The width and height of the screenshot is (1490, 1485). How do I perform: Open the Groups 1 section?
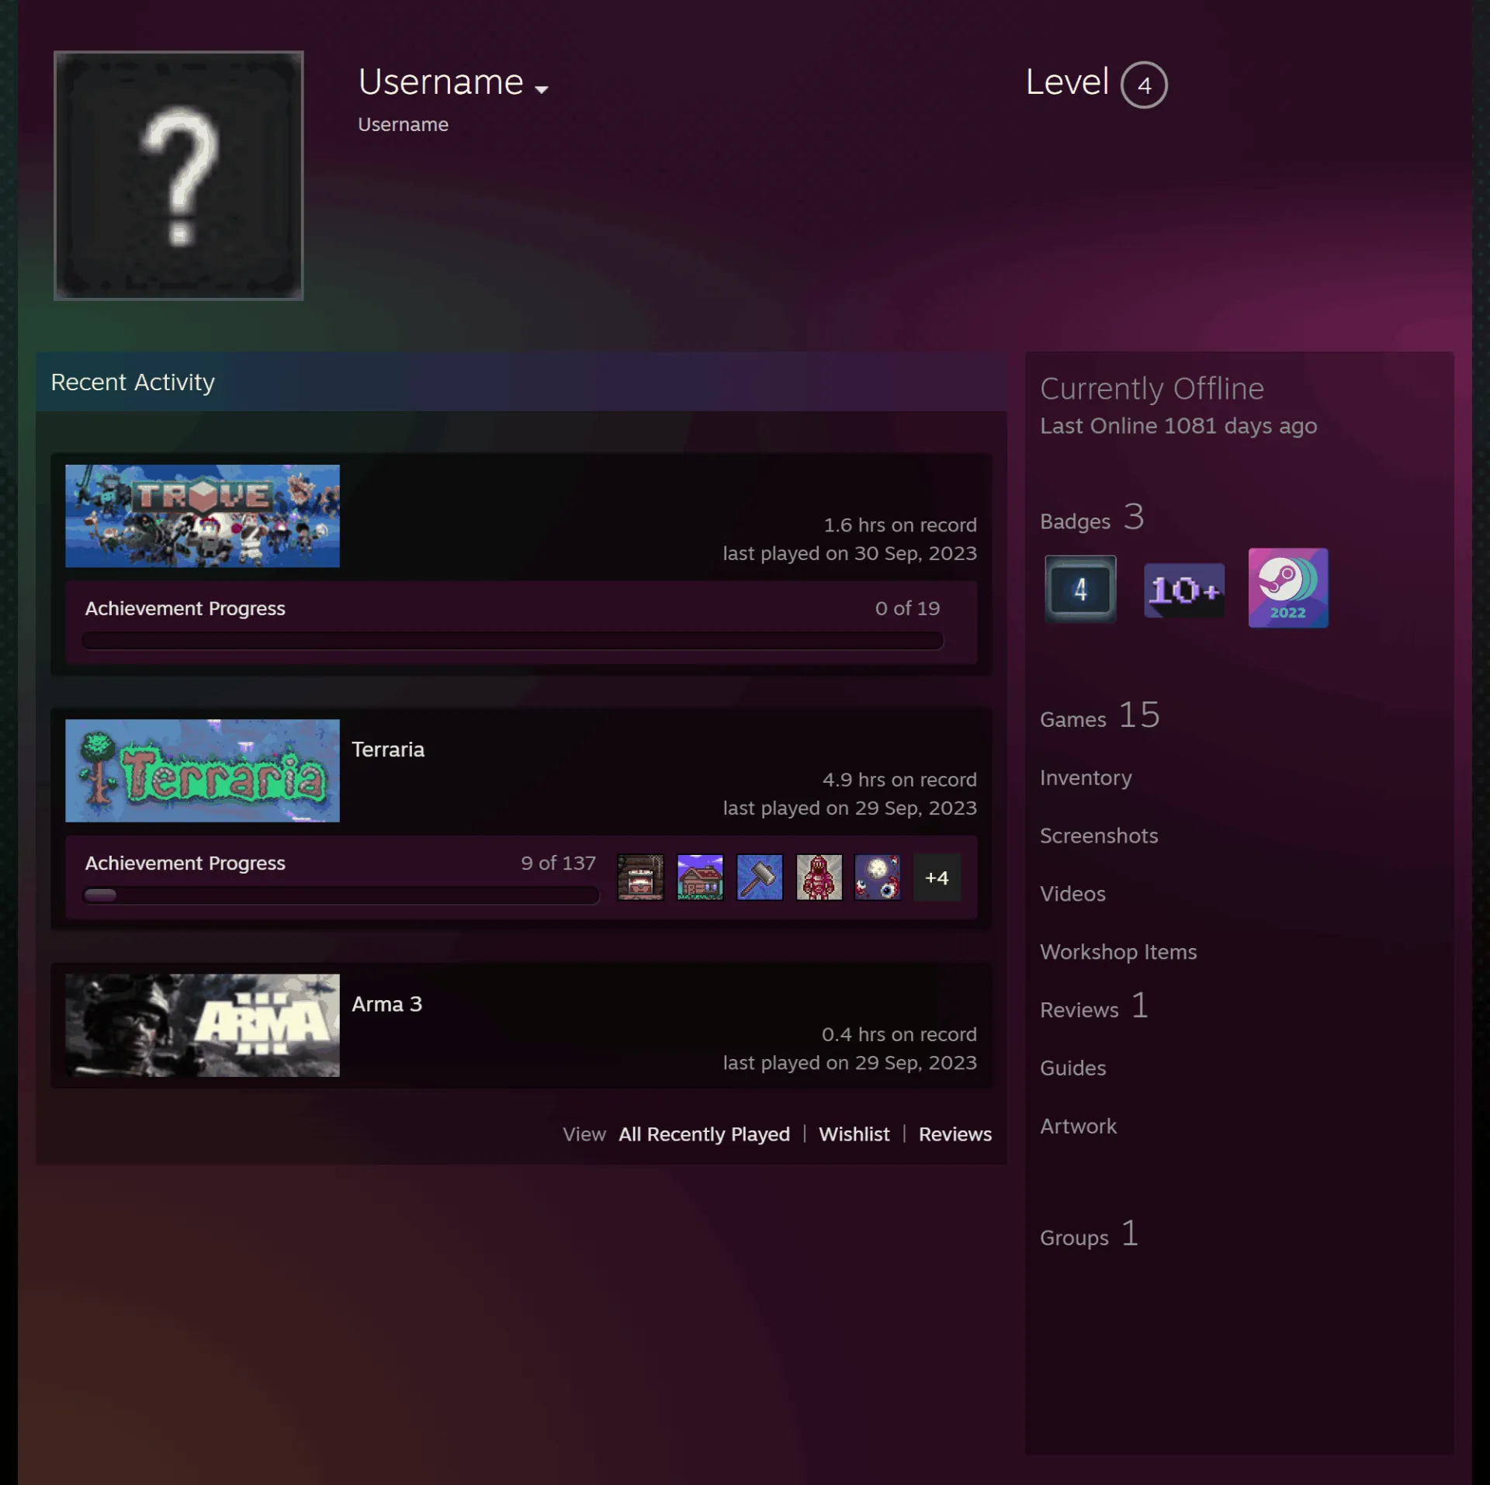click(1090, 1235)
